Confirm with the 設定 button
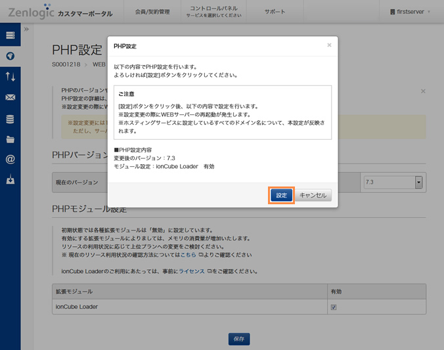This screenshot has width=444, height=350. coord(281,195)
